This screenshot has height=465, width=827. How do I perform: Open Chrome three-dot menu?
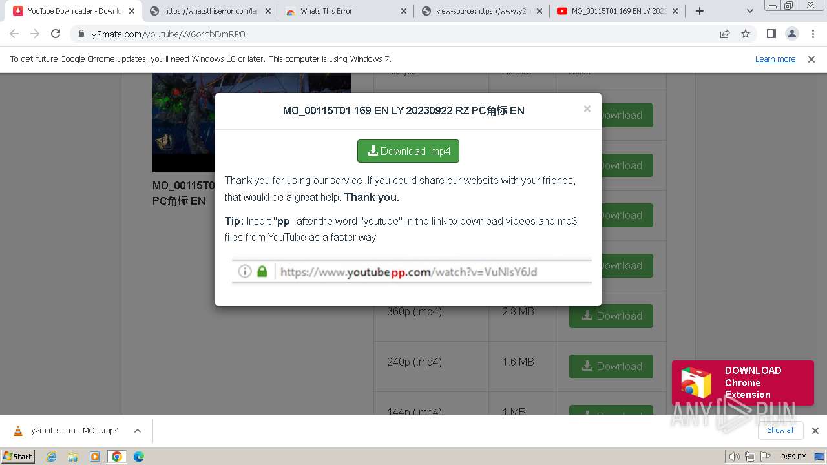(x=813, y=34)
